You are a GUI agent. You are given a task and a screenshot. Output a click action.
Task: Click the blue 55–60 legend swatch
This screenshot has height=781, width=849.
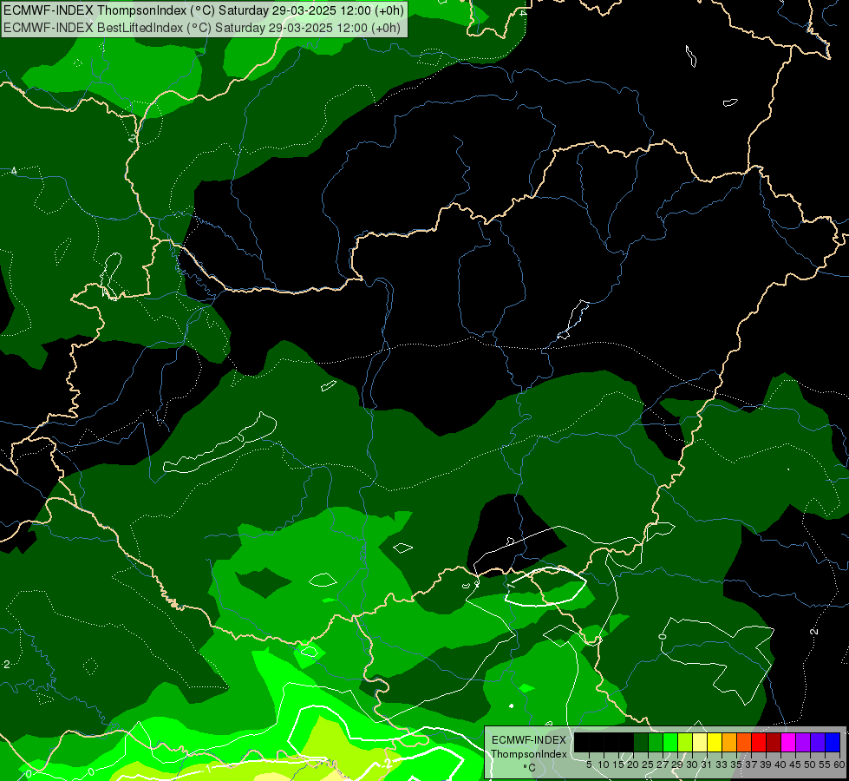[833, 742]
